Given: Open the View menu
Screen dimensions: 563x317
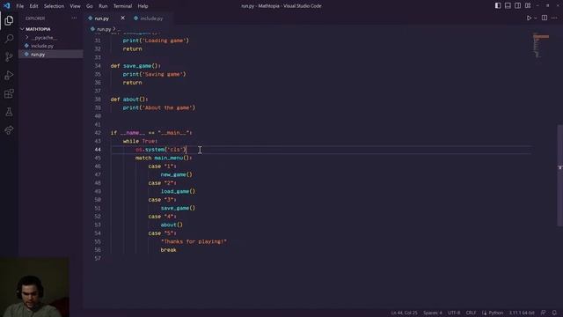Looking at the screenshot, I should pyautogui.click(x=75, y=6).
